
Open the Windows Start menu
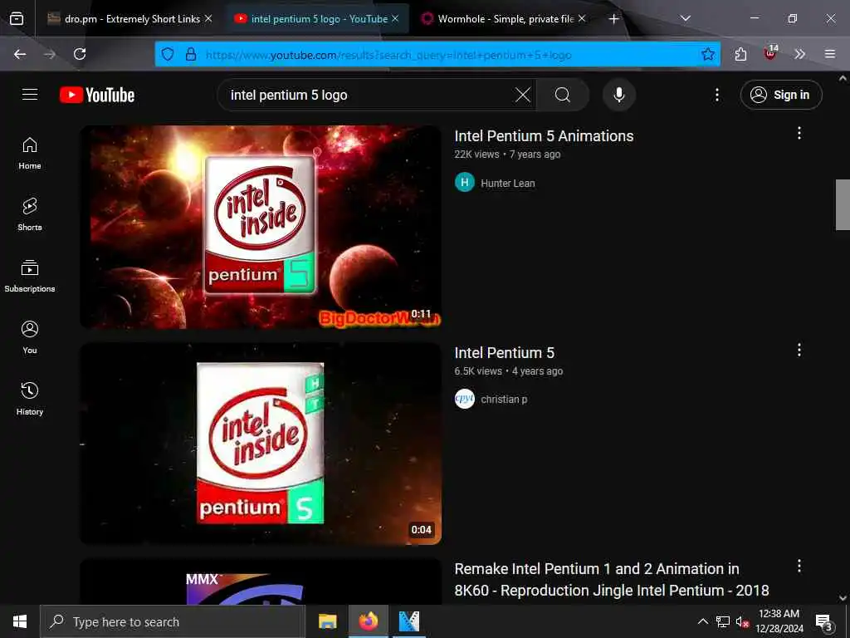20,621
